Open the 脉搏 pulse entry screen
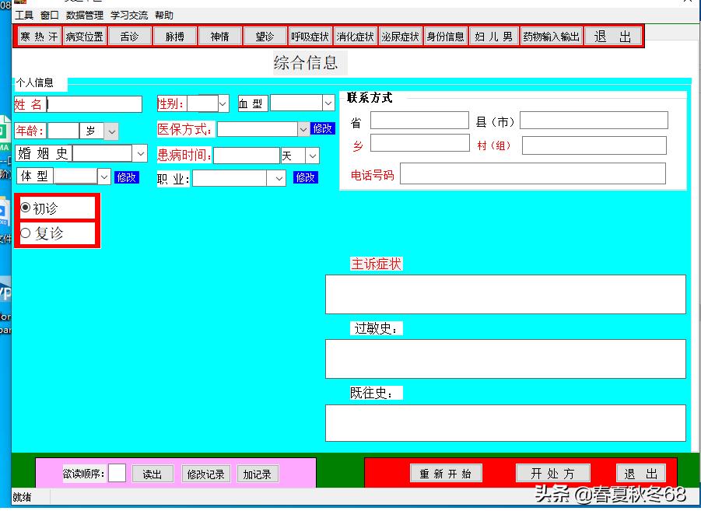 (174, 35)
